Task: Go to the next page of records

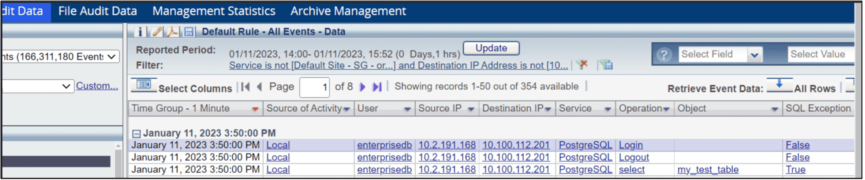Action: [x=362, y=87]
